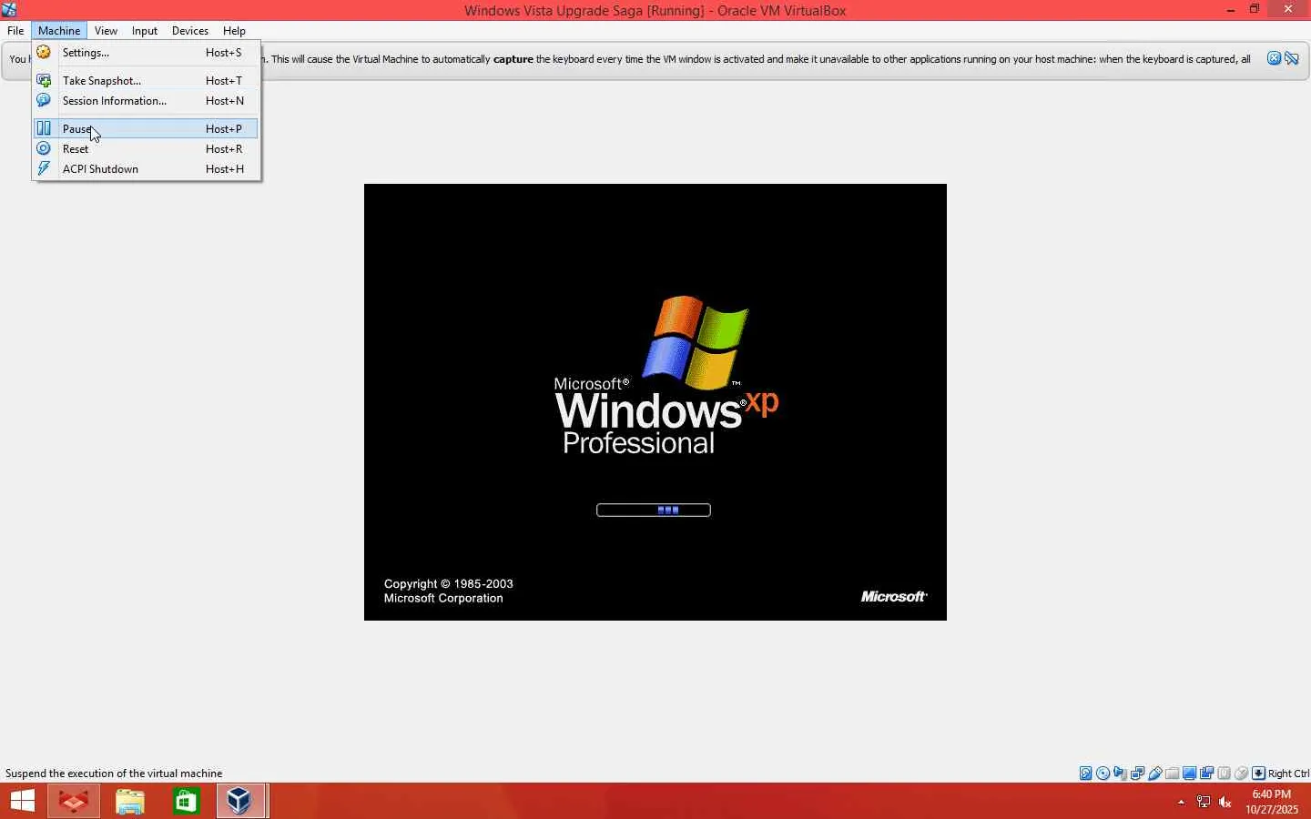
Task: Click the video capture indicator
Action: [x=1207, y=773]
